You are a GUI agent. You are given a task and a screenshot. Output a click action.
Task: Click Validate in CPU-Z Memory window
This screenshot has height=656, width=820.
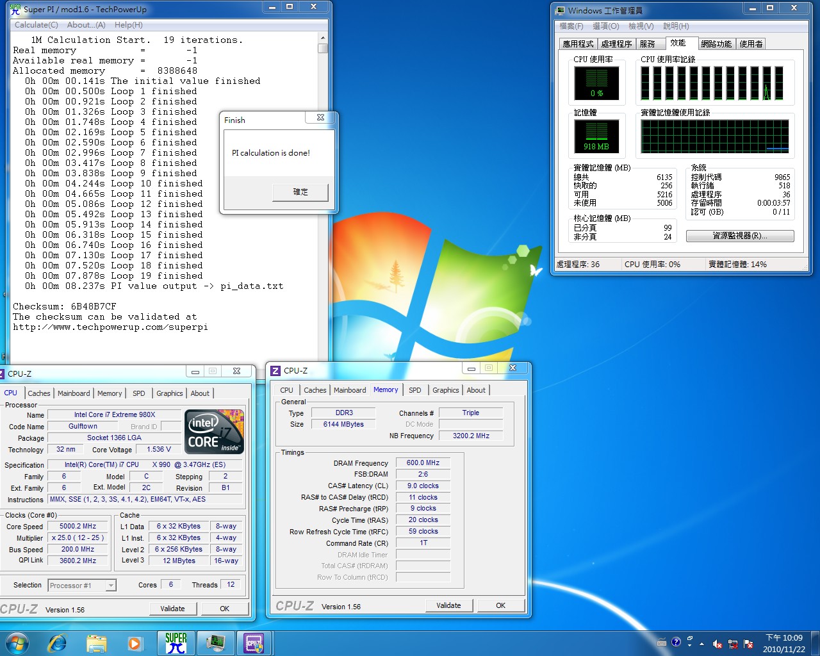point(448,605)
